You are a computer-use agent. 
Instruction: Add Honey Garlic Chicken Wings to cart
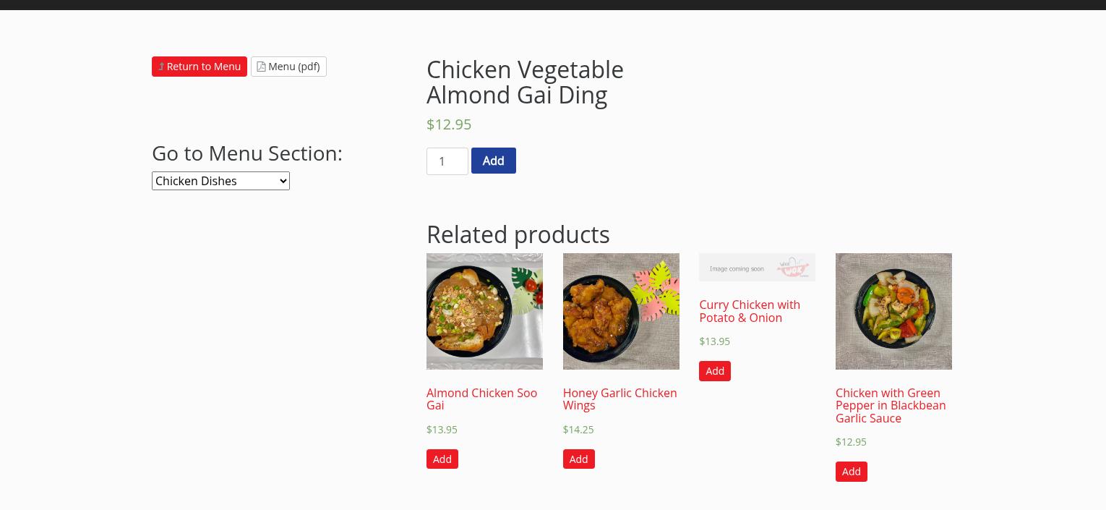tap(578, 459)
